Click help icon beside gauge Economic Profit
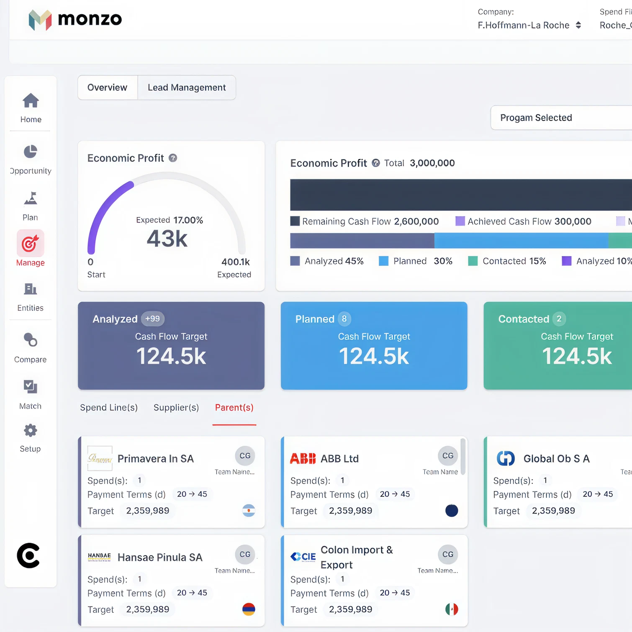The width and height of the screenshot is (632, 632). (x=173, y=158)
